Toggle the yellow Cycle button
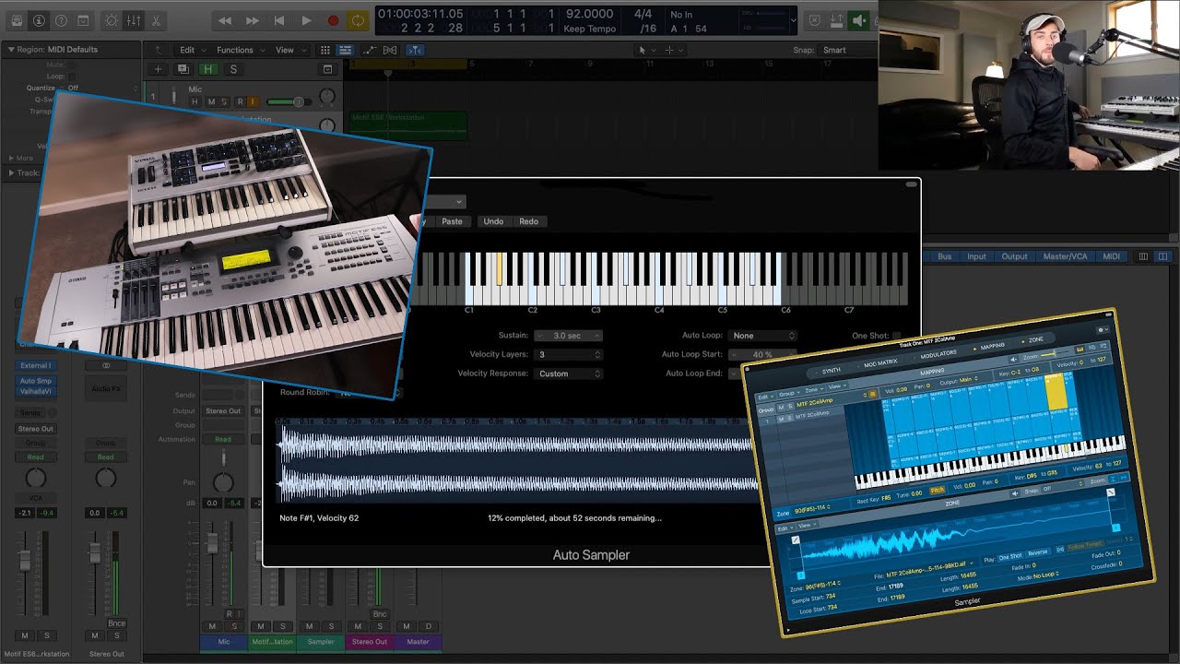Viewport: 1180px width, 664px height. [x=359, y=20]
